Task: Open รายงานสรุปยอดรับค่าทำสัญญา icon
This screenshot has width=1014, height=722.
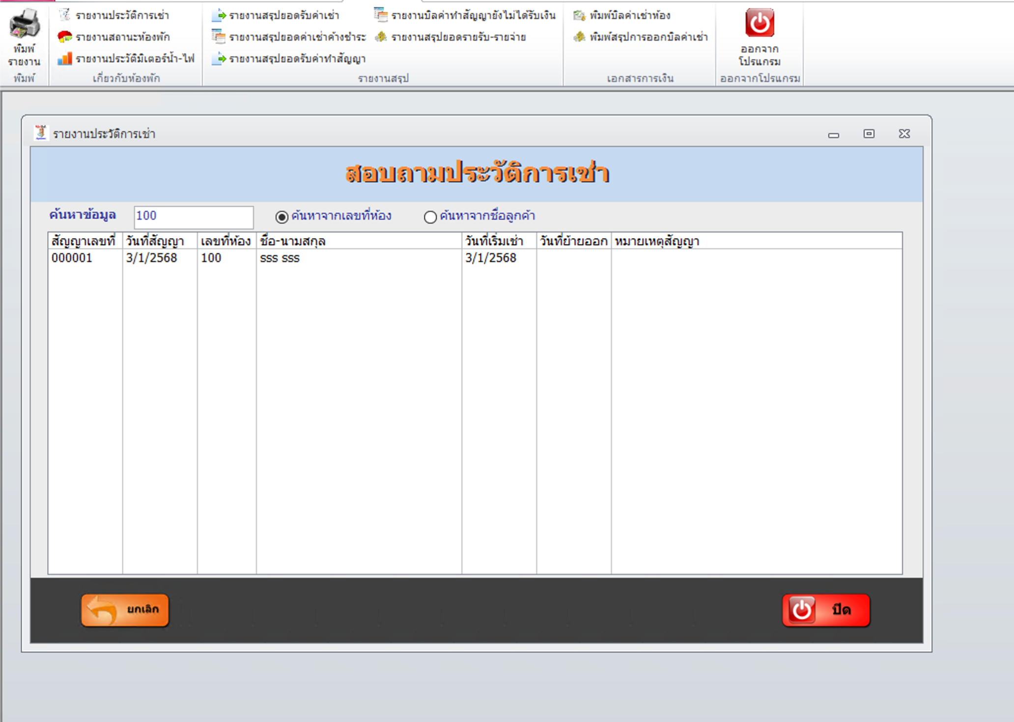Action: point(219,58)
